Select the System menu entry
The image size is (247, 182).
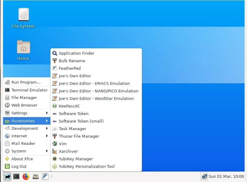point(27,151)
